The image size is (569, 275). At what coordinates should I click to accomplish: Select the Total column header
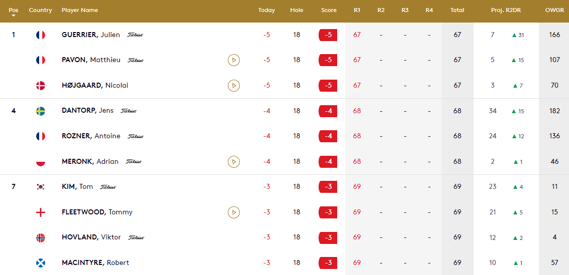[x=457, y=10]
